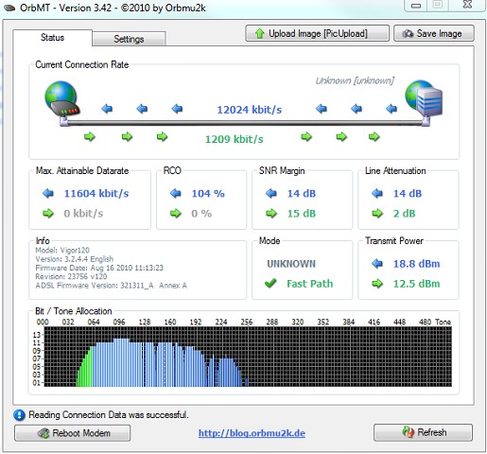Image resolution: width=487 pixels, height=454 pixels.
Task: Upload Image to PicUpload
Action: coord(317,33)
